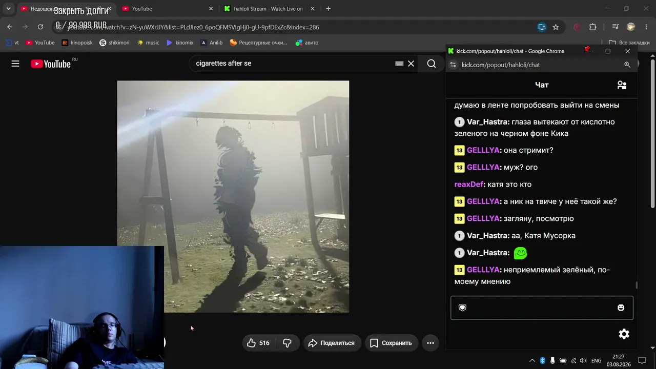Screen dimensions: 656x369
Task: Open the battery status tray icon
Action: coord(563,360)
